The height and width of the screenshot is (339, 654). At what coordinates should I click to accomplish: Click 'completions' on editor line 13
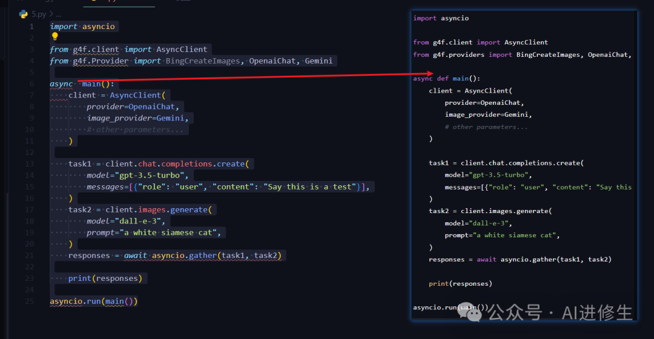tap(187, 164)
